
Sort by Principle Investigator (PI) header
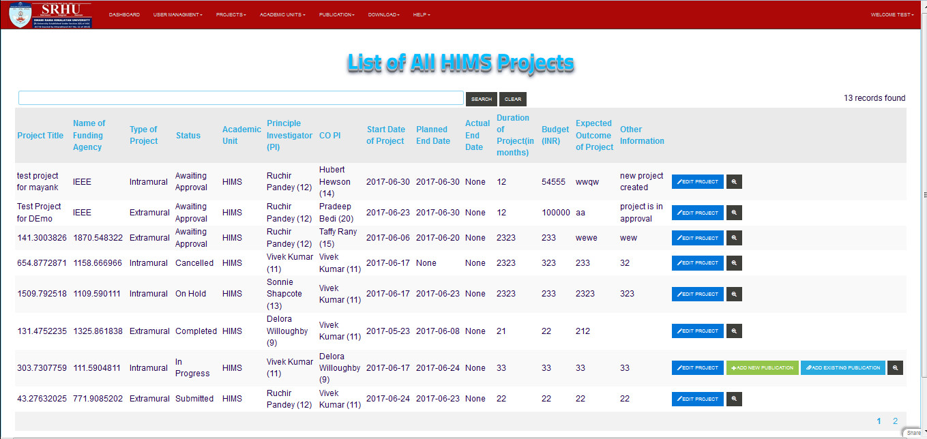click(x=289, y=135)
